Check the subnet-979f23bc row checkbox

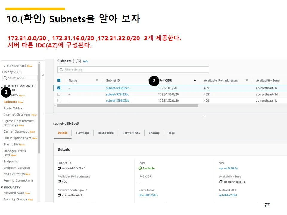pos(59,93)
